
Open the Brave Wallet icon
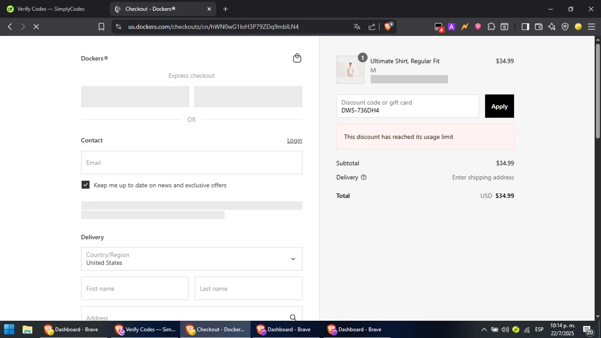tap(538, 26)
